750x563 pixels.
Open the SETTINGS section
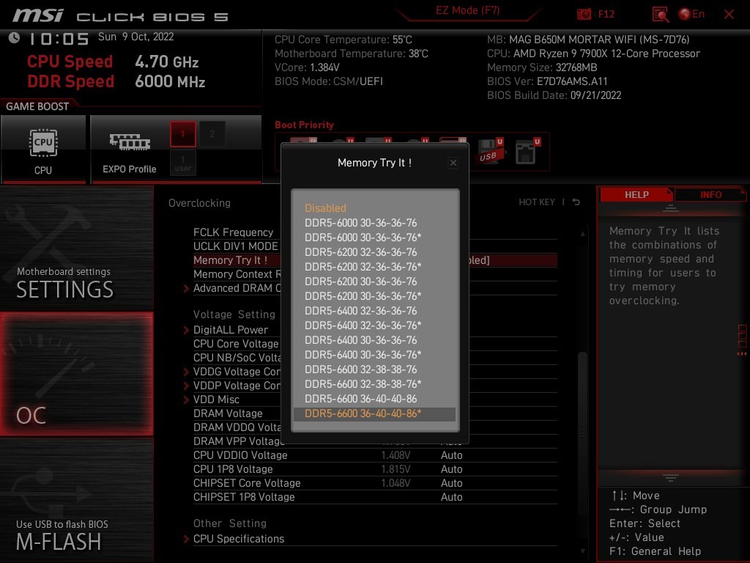(76, 249)
